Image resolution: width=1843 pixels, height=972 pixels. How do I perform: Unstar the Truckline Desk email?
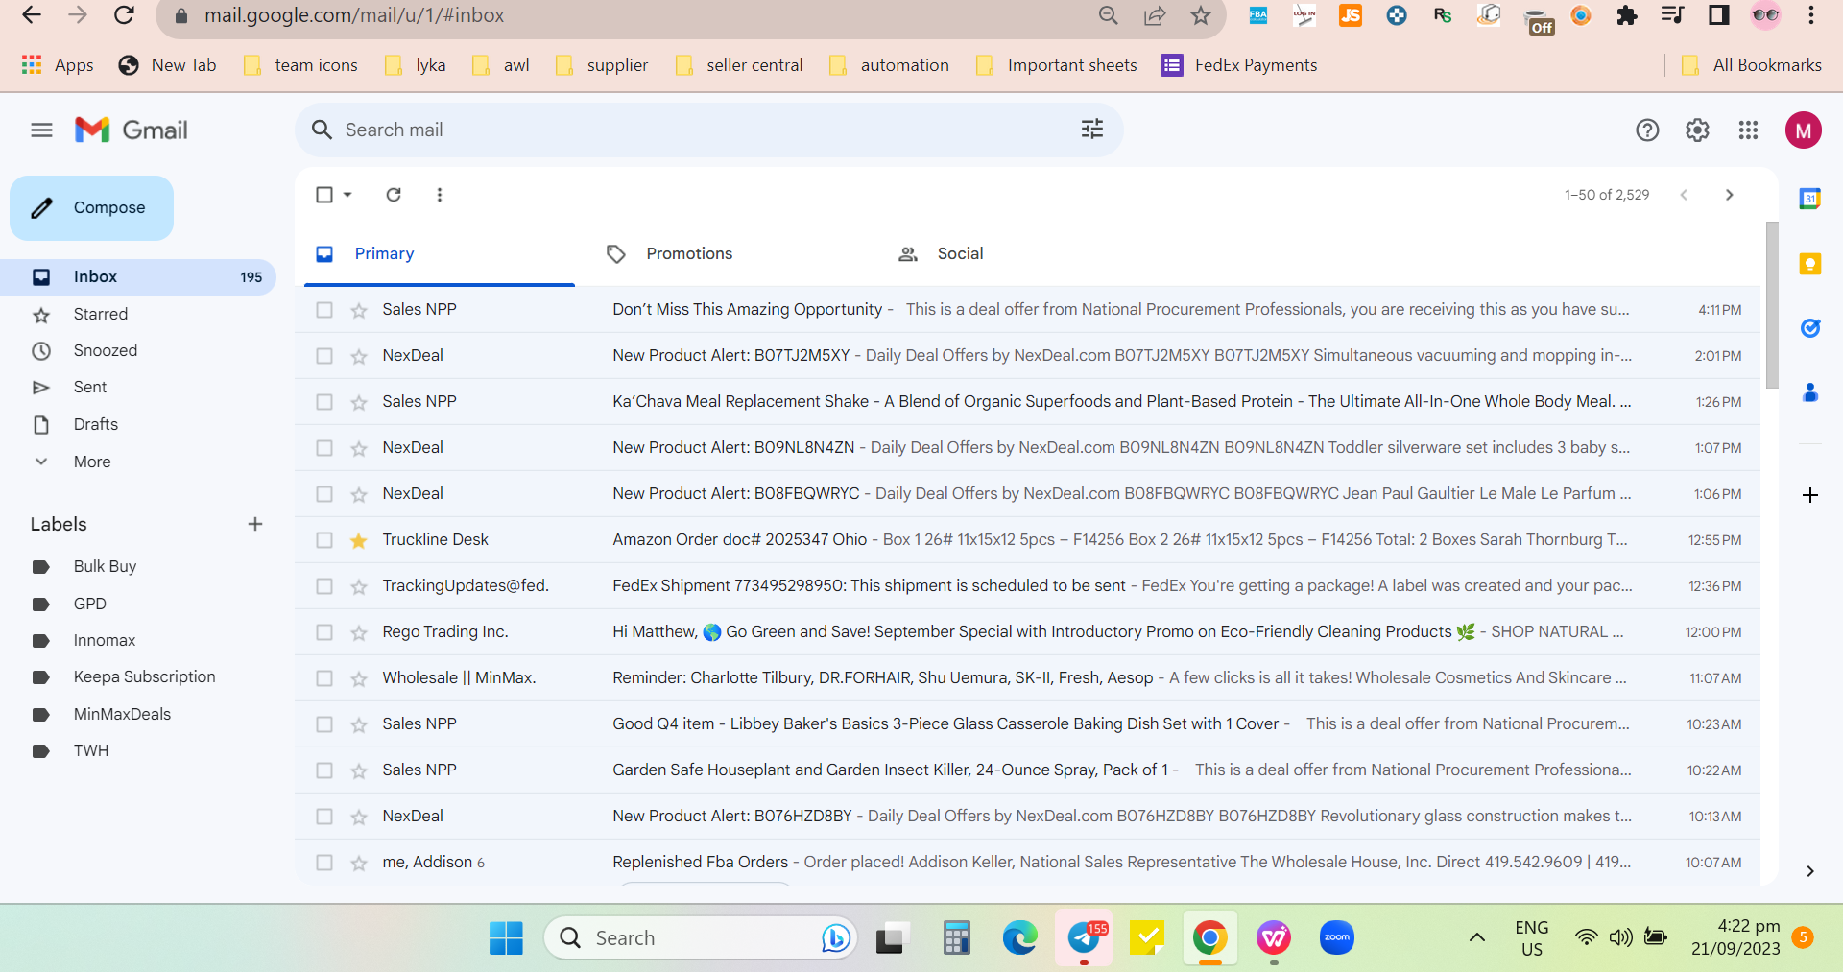[x=359, y=540]
